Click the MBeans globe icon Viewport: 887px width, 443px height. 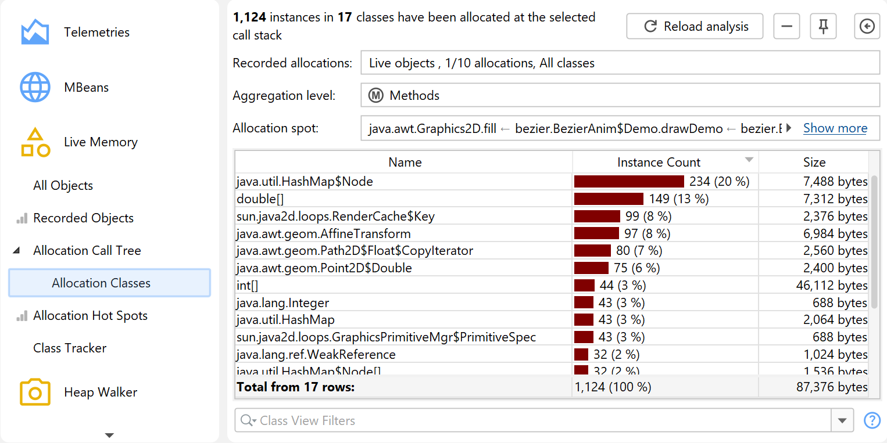tap(35, 88)
